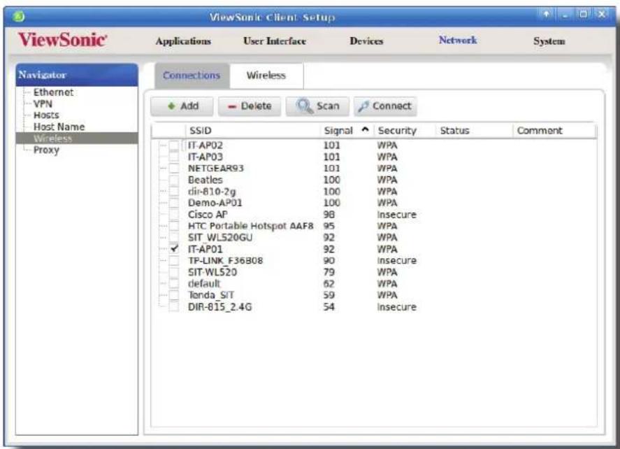Open the User Interface menu
The height and width of the screenshot is (449, 620).
tap(275, 41)
